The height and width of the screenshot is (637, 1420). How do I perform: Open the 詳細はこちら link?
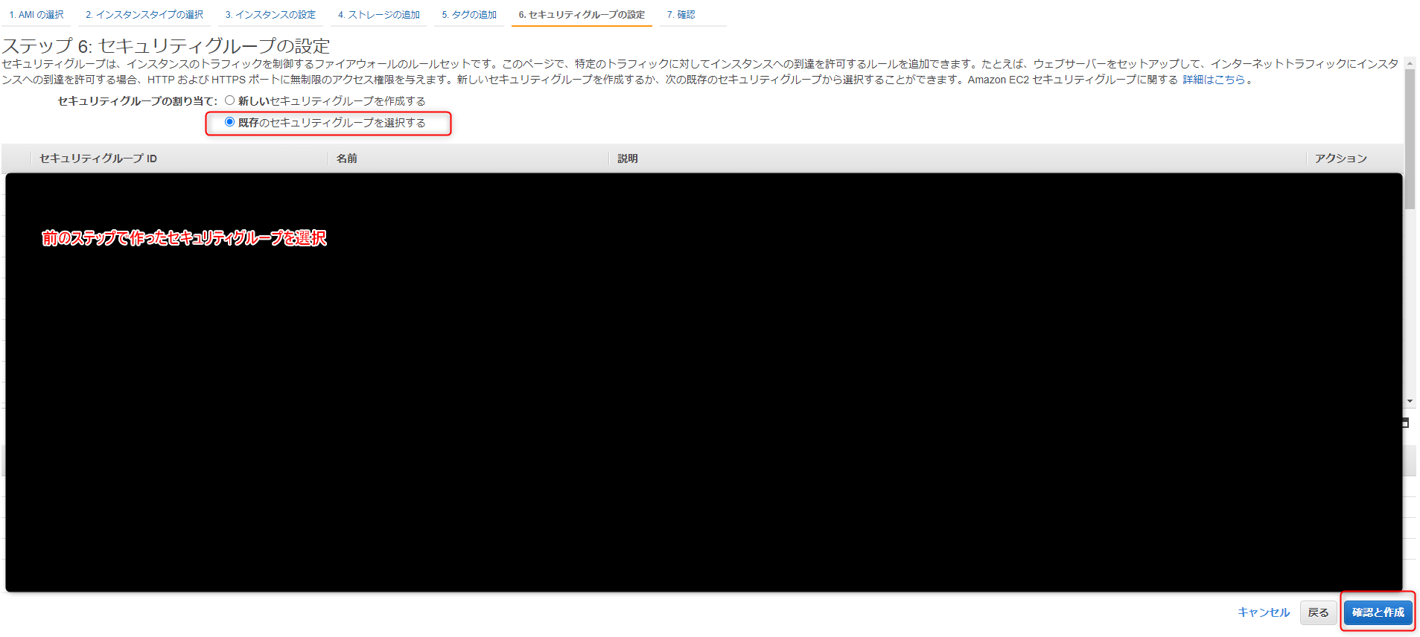pyautogui.click(x=1214, y=80)
